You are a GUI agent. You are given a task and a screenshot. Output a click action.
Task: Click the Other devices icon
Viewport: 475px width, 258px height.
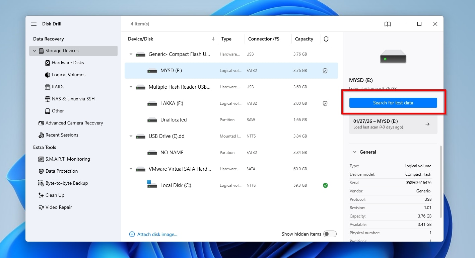pyautogui.click(x=48, y=111)
